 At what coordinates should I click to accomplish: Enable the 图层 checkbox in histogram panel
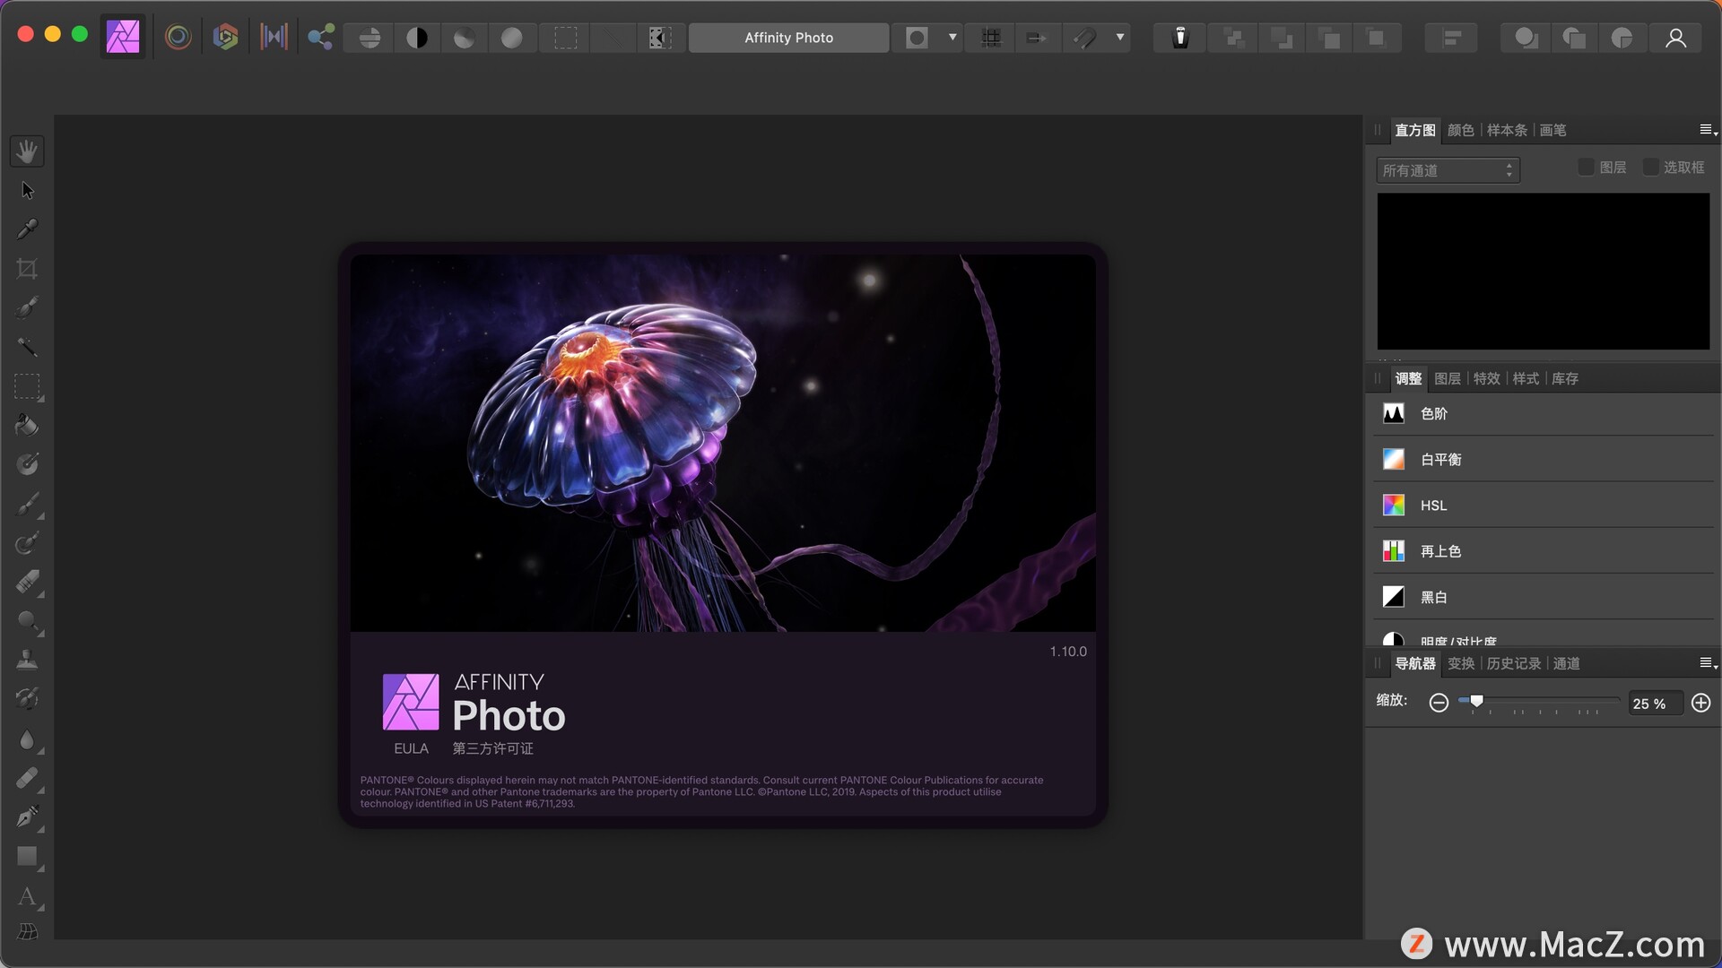(x=1586, y=168)
